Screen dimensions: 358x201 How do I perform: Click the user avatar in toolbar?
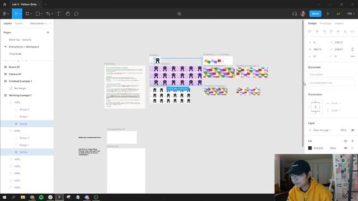(303, 13)
